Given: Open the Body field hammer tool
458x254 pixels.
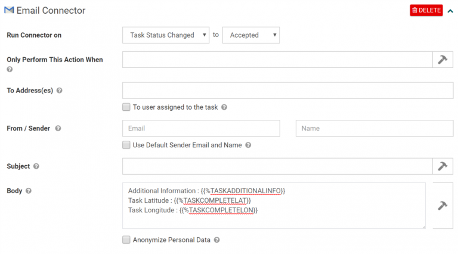Looking at the screenshot, I should [x=442, y=206].
